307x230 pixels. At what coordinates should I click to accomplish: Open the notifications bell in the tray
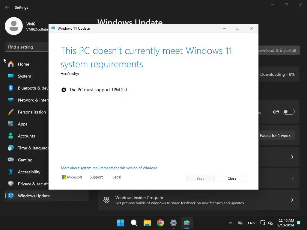(299, 223)
